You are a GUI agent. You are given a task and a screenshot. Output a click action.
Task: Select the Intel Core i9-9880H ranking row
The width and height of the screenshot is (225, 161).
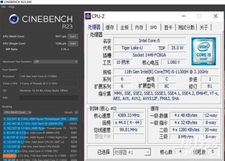click(x=40, y=133)
